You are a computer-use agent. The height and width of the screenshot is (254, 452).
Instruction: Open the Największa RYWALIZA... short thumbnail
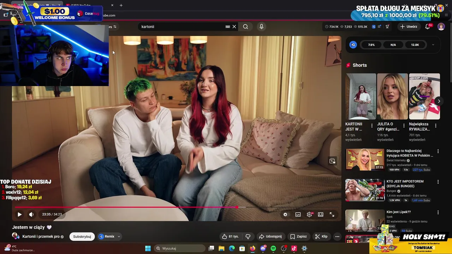coord(424,96)
